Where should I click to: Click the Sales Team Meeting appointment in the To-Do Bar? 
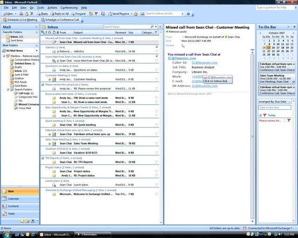tap(277, 79)
